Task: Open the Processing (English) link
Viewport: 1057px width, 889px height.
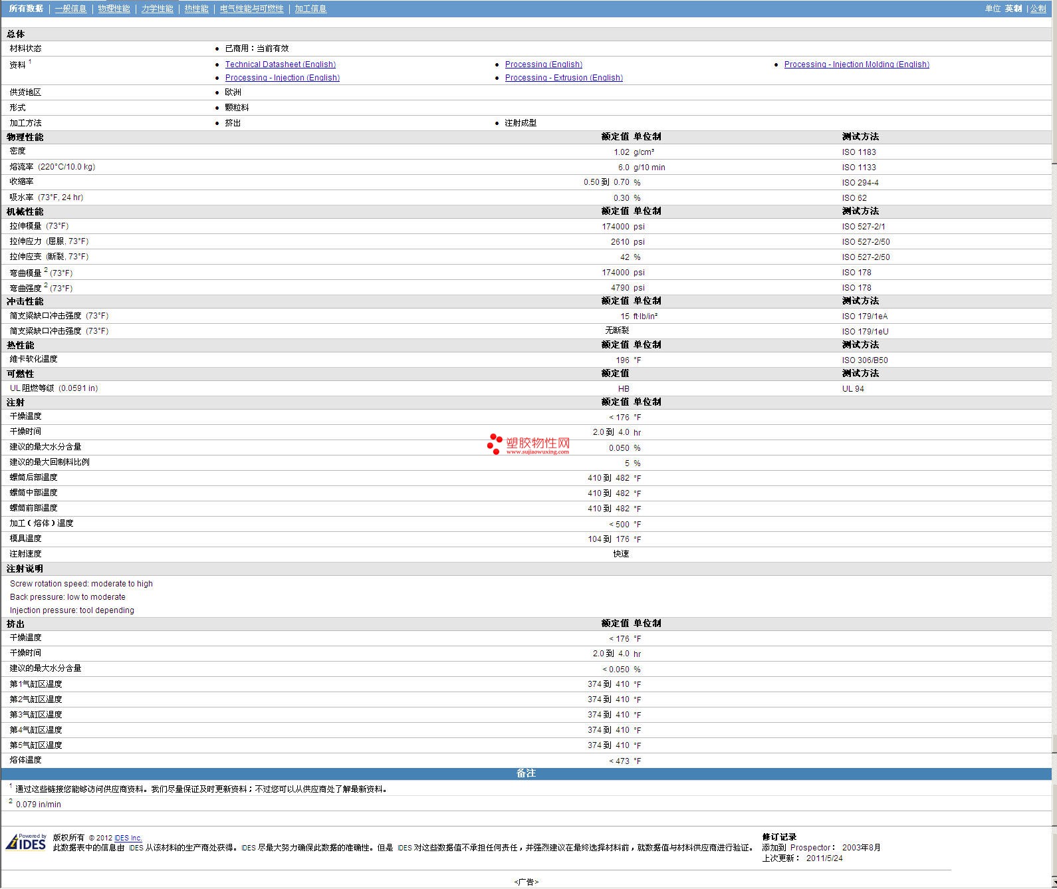Action: (x=543, y=64)
